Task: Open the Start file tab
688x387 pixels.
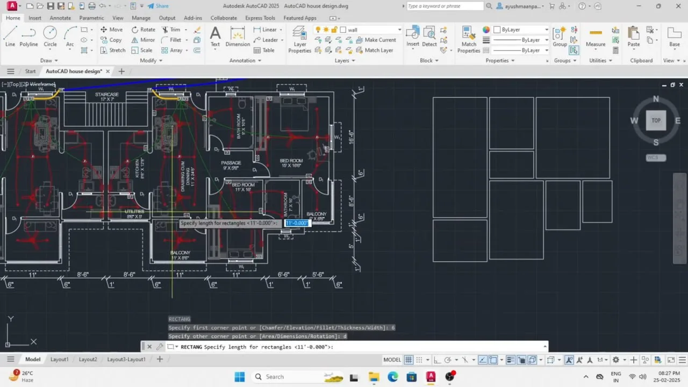Action: pos(30,71)
